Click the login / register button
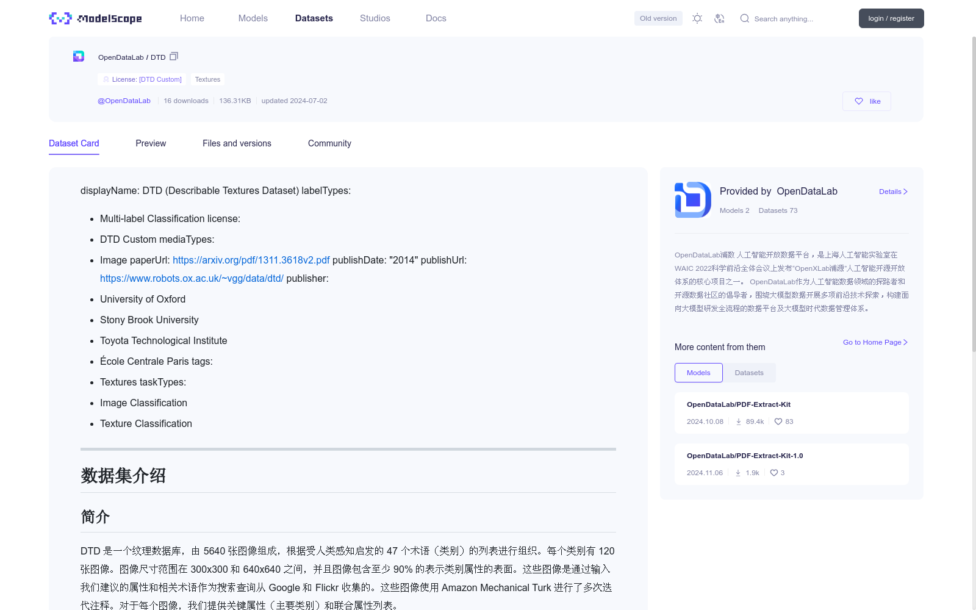Viewport: 976px width, 610px height. point(891,18)
